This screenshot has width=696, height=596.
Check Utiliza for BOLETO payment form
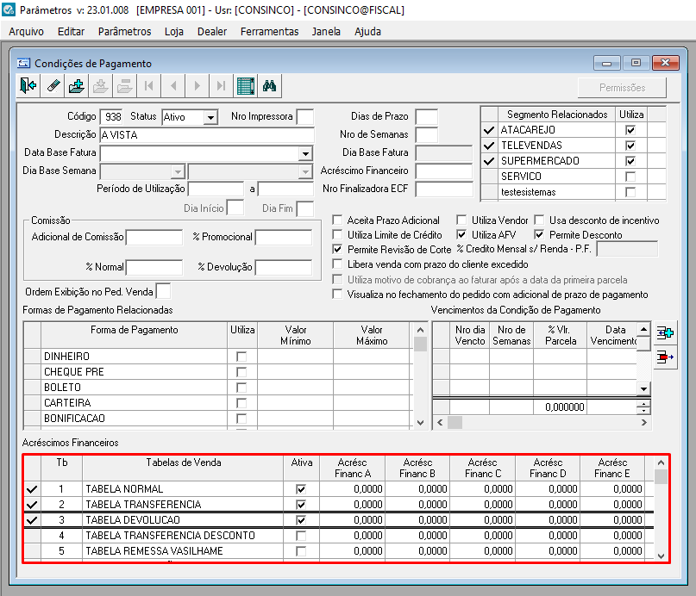pyautogui.click(x=241, y=388)
